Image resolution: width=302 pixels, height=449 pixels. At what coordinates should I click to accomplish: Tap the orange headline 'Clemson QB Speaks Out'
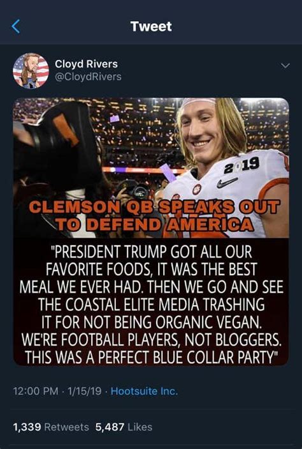[x=154, y=207]
